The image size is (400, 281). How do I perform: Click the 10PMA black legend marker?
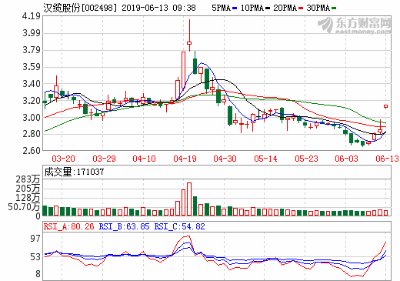268,8
